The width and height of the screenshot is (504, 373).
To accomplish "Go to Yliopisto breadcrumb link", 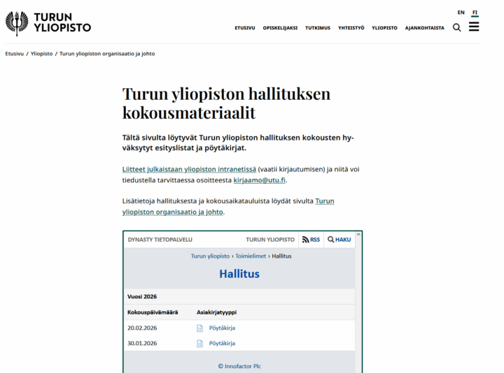I will coord(41,54).
